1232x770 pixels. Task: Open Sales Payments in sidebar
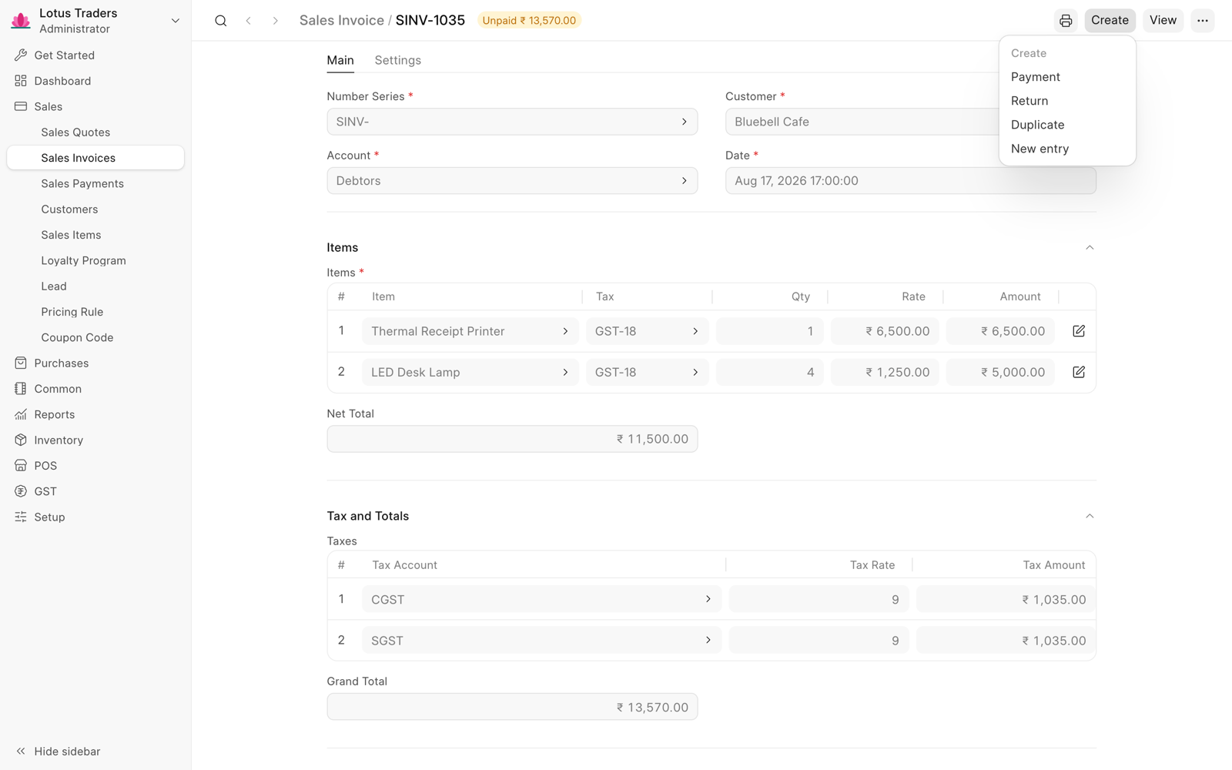(x=95, y=183)
